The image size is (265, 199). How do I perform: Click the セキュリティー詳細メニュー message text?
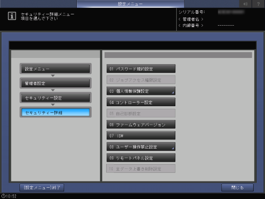point(48,14)
